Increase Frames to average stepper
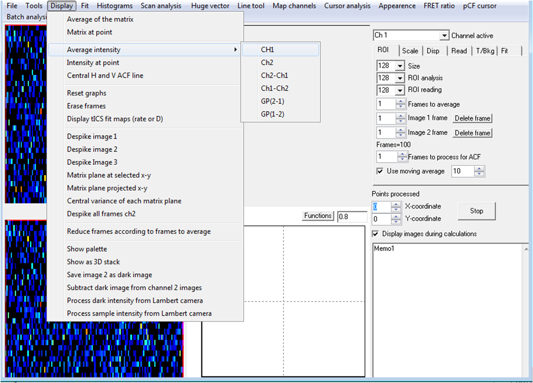Screen dimensions: 533x383 click(x=401, y=102)
